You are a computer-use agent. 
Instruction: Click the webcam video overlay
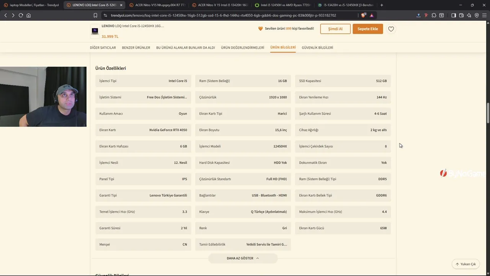(43, 97)
